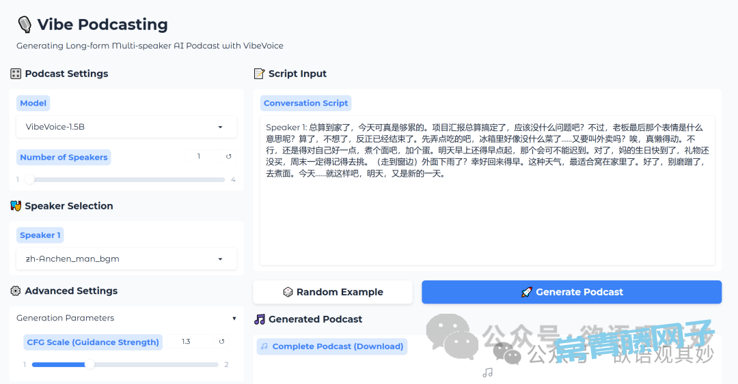
Task: Click the Podcast Settings dice icon
Action: click(x=16, y=74)
